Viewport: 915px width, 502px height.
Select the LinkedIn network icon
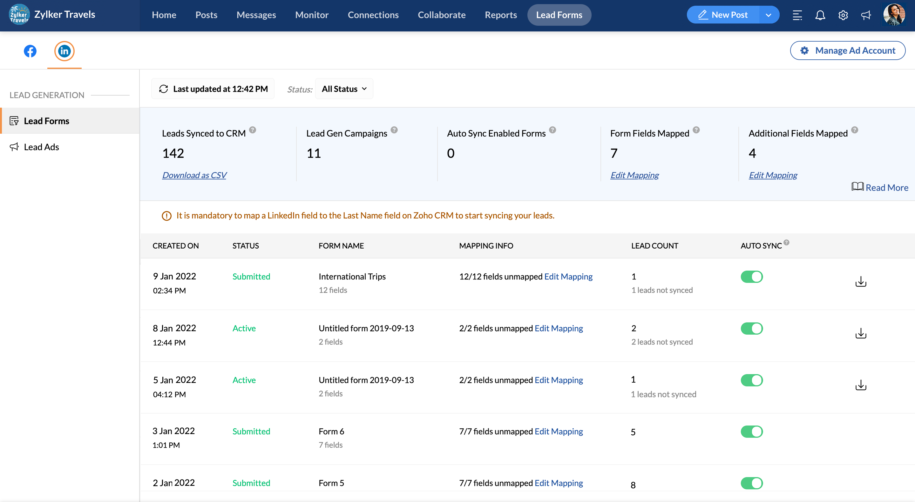click(64, 51)
